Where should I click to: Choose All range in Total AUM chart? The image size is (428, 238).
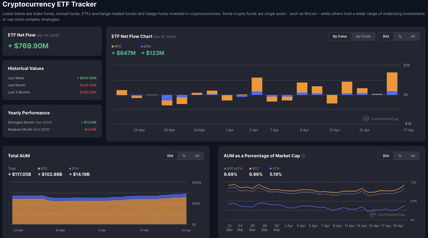coord(197,156)
